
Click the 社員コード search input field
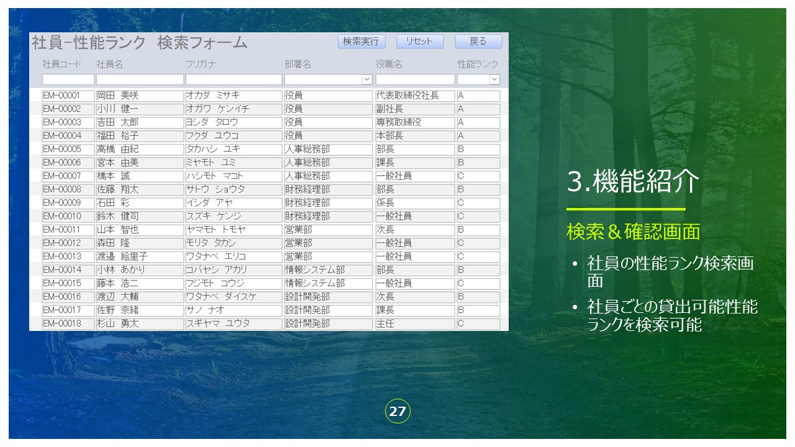tap(68, 79)
